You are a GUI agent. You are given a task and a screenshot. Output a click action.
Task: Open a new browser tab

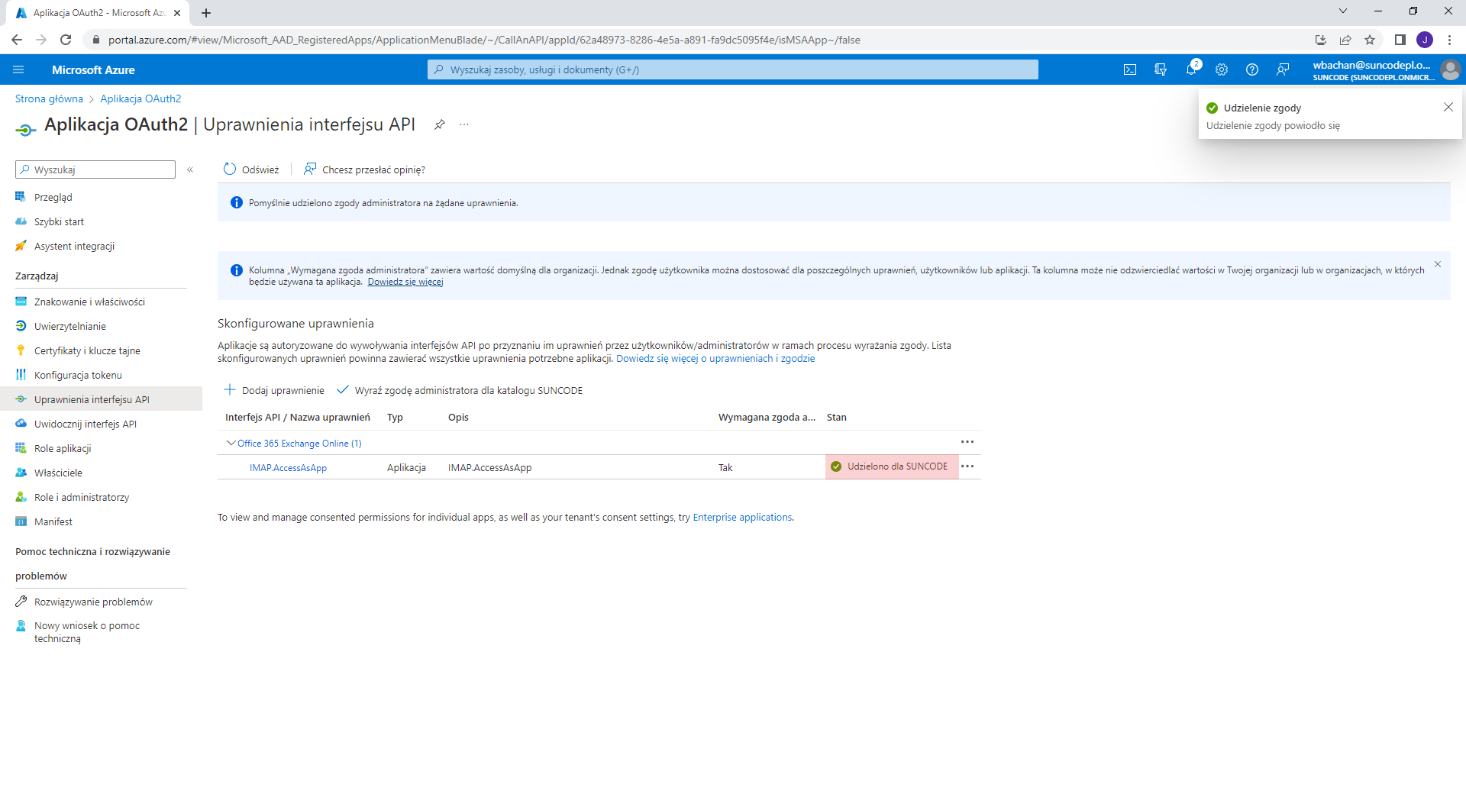pos(206,13)
